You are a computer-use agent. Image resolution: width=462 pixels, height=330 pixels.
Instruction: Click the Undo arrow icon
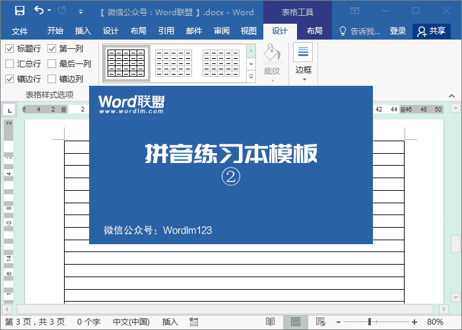[39, 11]
